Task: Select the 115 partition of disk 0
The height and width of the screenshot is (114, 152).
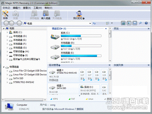Action: click(104, 75)
